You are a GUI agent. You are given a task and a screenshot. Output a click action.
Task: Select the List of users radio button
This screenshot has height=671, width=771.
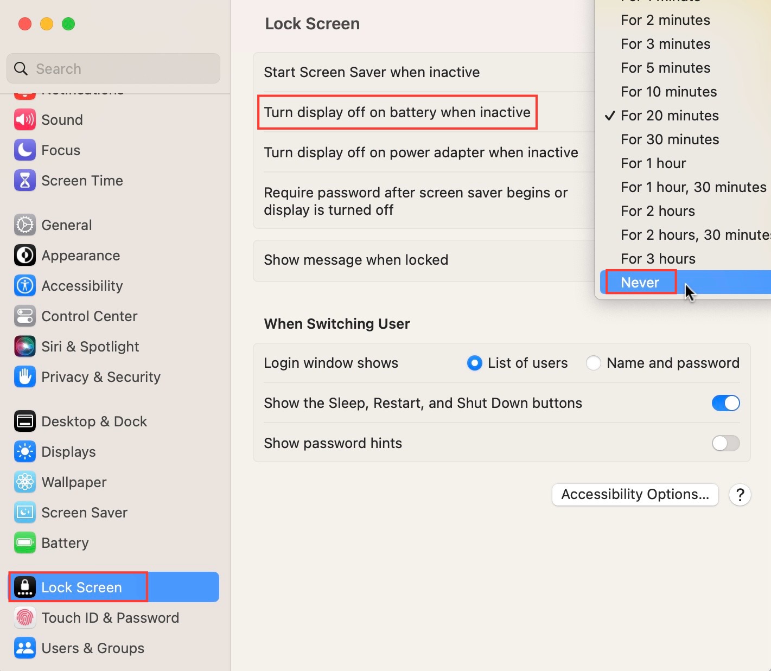[474, 363]
